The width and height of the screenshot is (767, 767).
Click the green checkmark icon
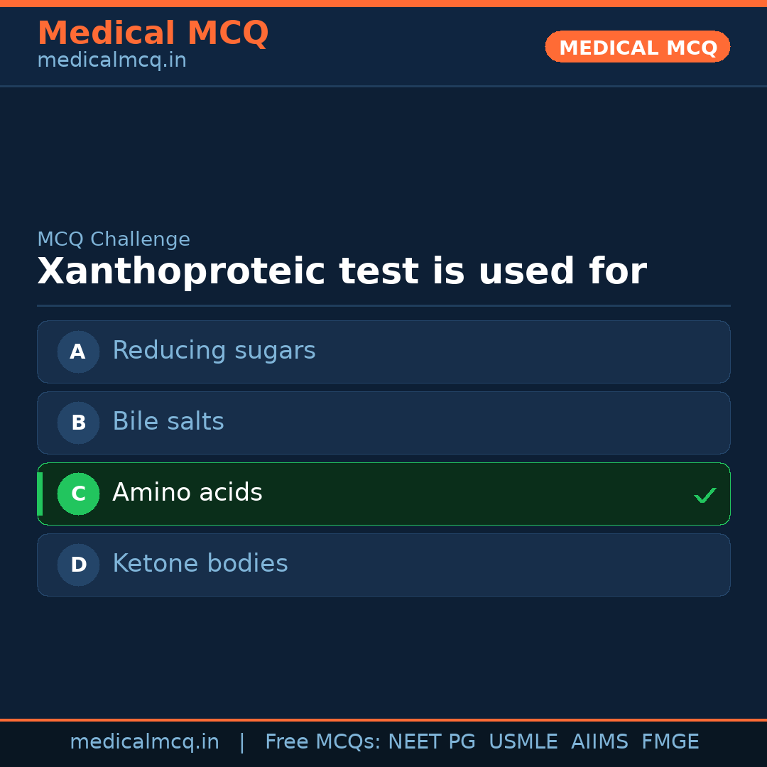click(705, 495)
